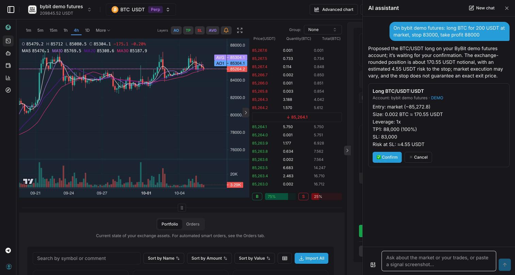Open the terminal trading icon in sidebar
The image size is (515, 275).
(8, 41)
